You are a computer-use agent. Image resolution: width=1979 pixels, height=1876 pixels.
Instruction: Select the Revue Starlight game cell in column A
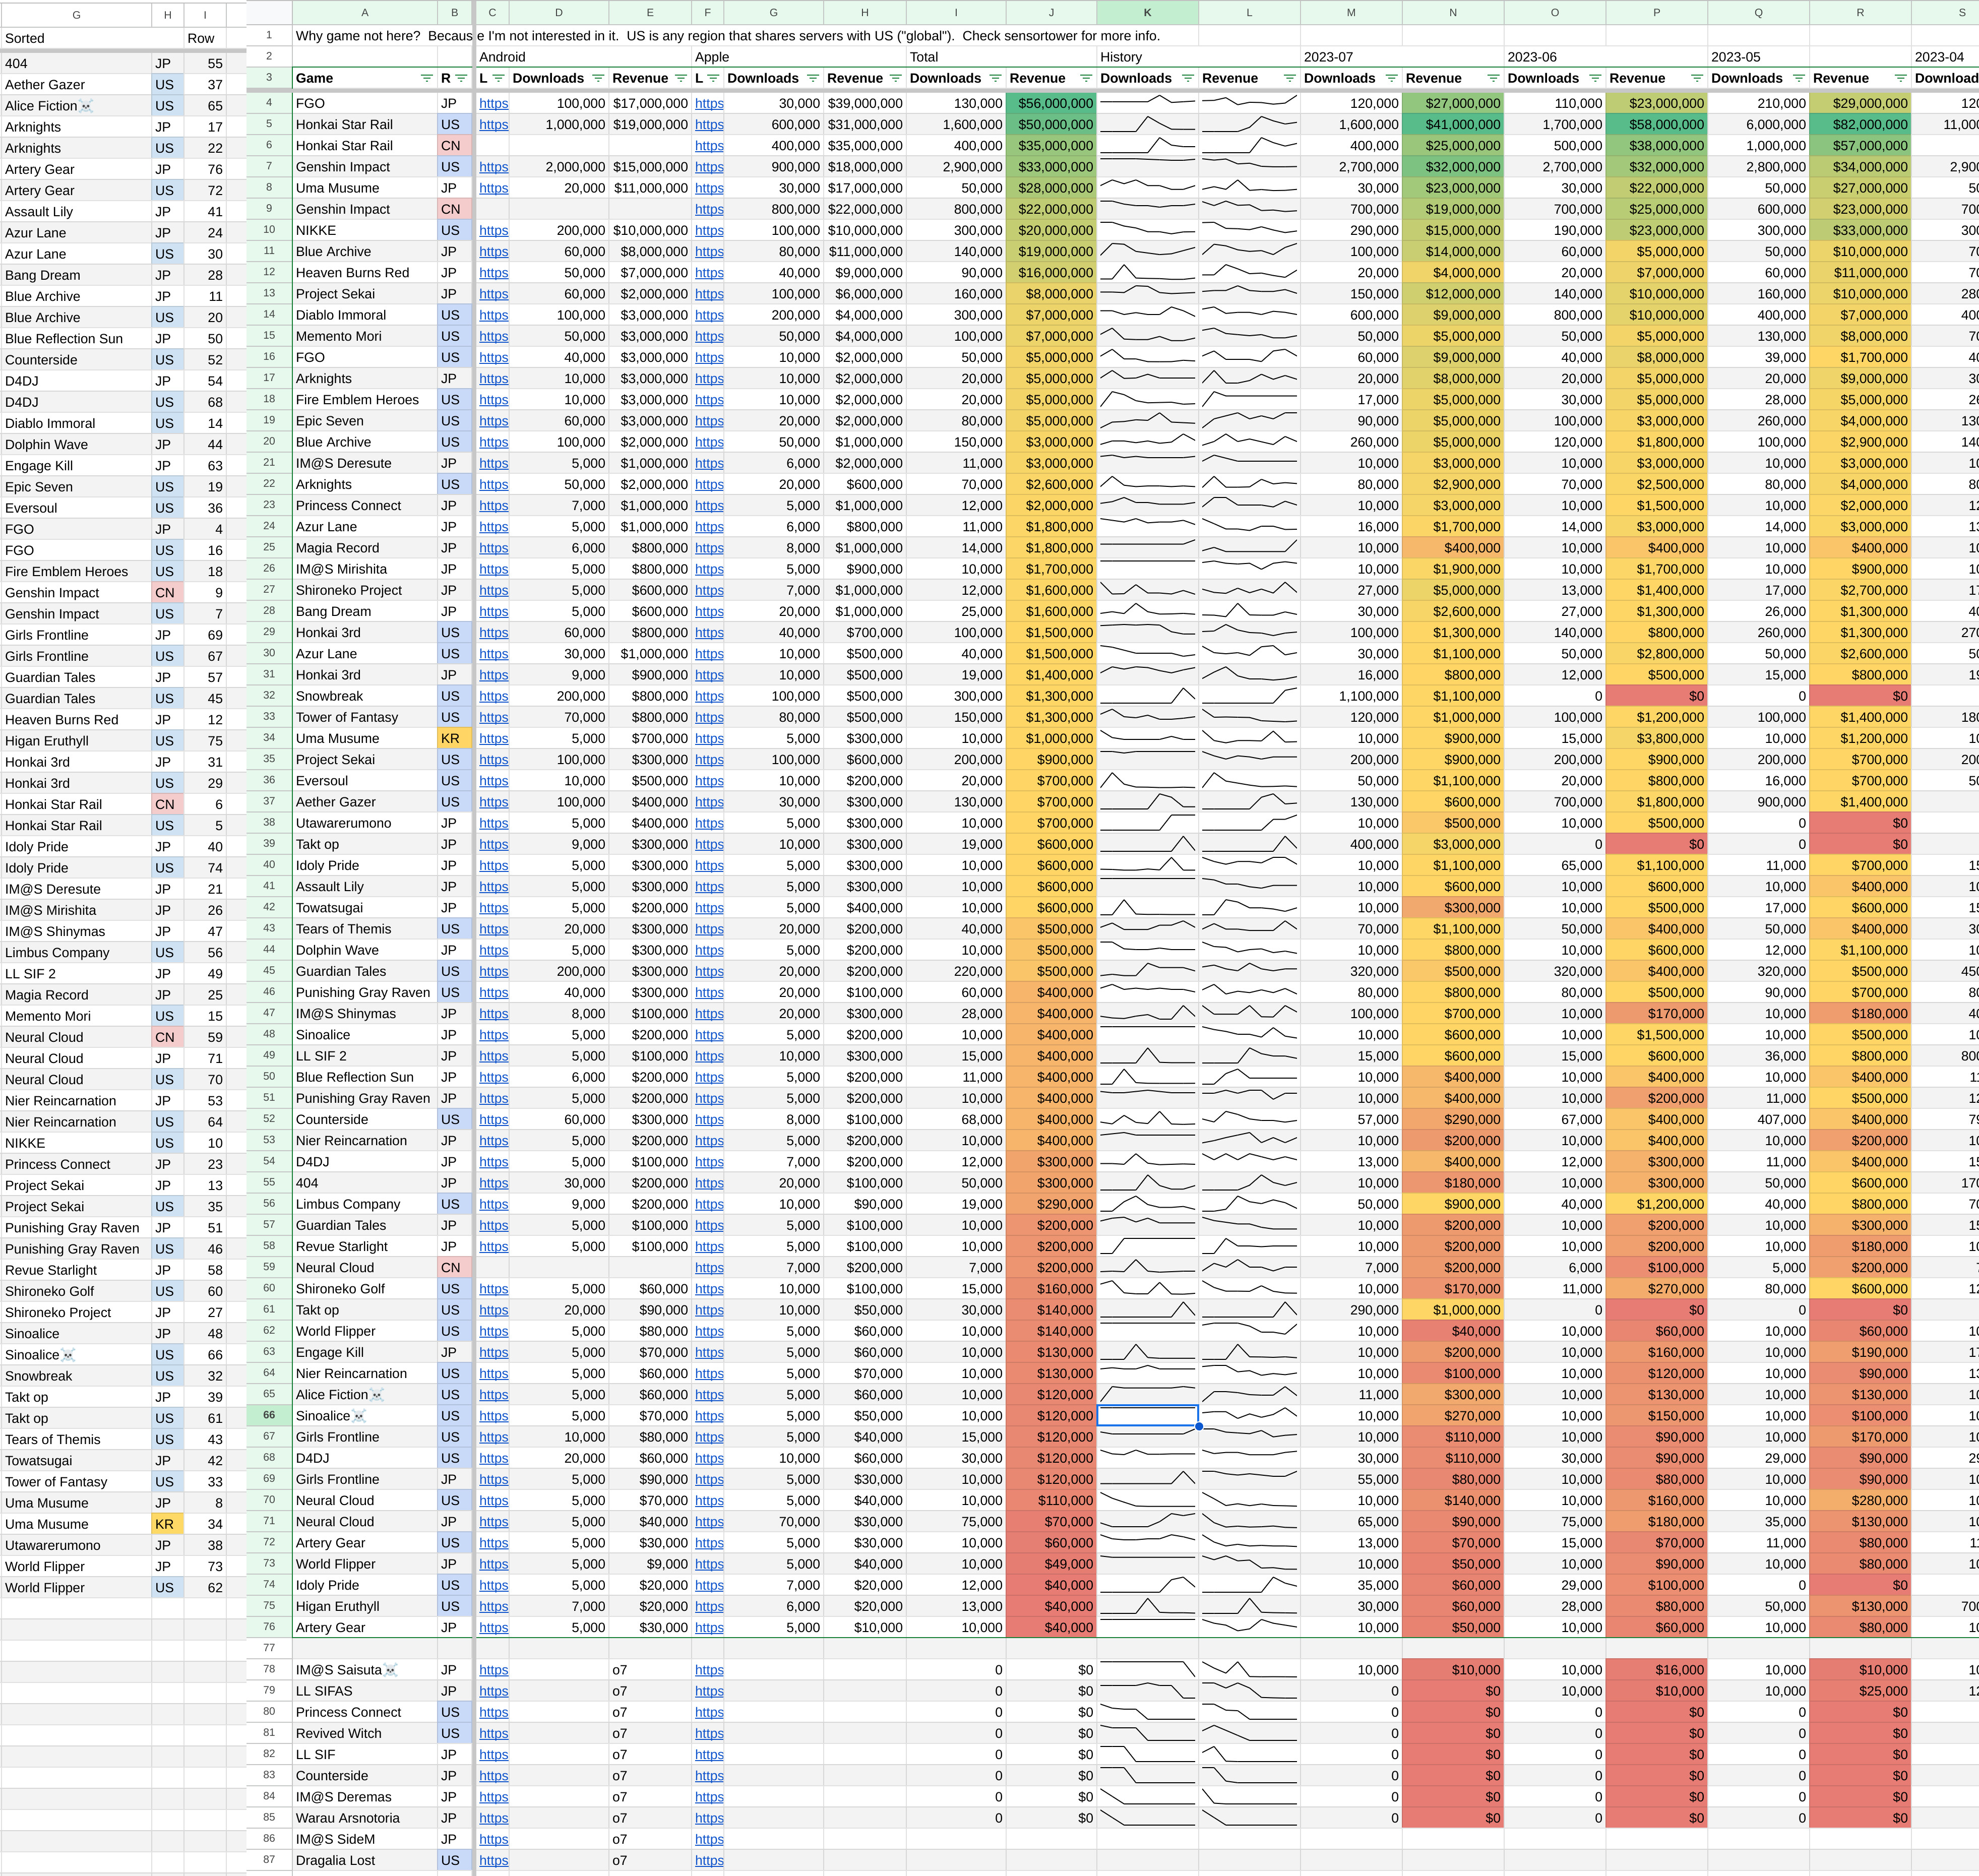365,1246
